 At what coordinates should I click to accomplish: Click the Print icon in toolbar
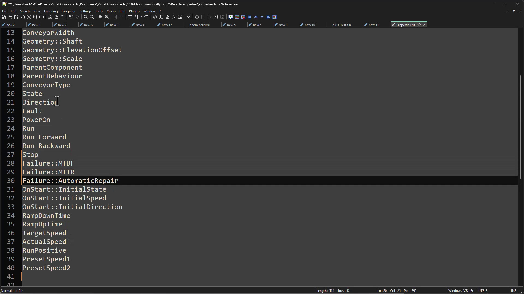pos(41,17)
